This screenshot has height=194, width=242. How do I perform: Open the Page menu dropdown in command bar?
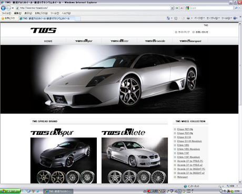pyautogui.click(x=199, y=18)
